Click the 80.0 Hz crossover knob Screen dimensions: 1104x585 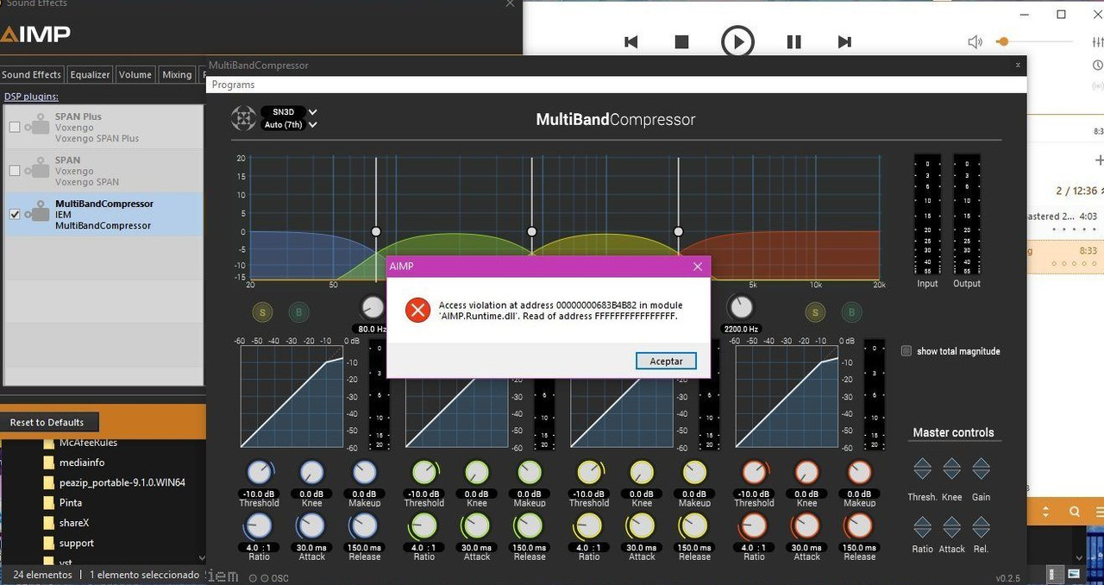[x=372, y=307]
